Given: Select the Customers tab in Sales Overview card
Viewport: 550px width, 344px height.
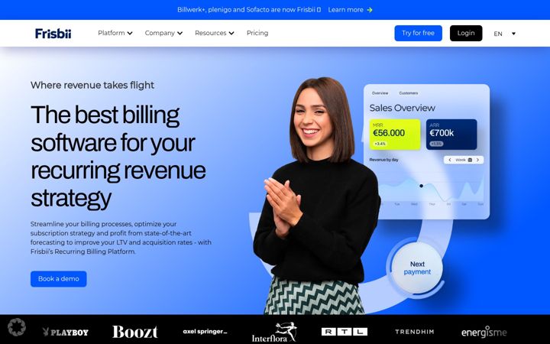Looking at the screenshot, I should [x=408, y=93].
